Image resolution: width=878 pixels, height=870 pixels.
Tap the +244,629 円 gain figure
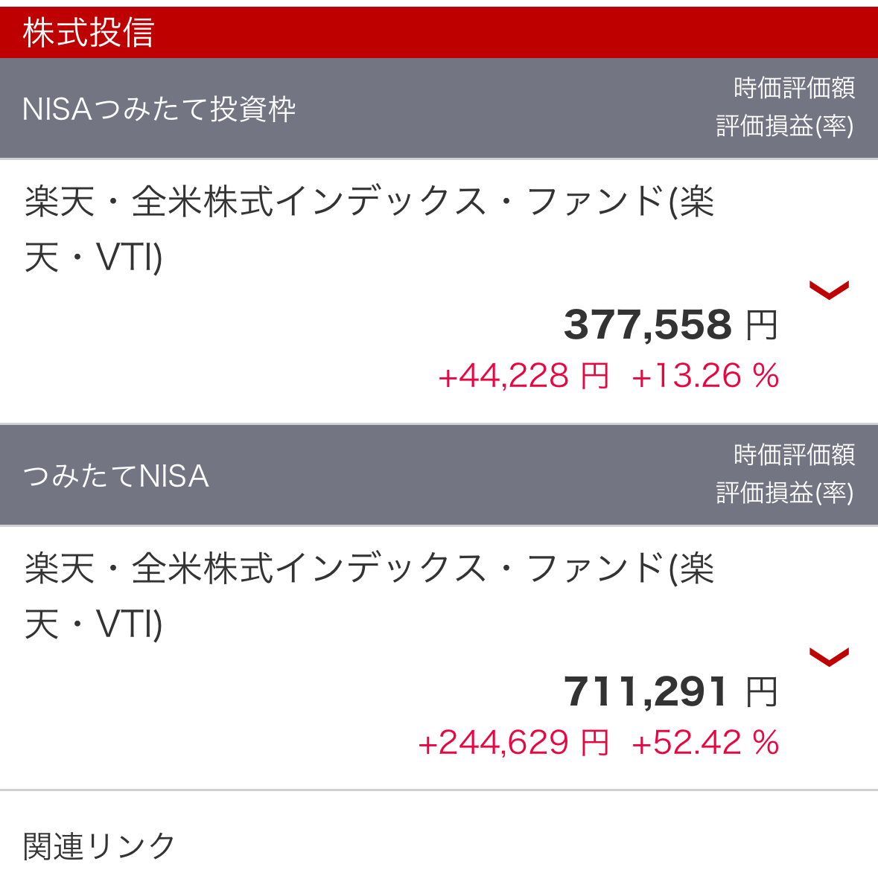514,743
